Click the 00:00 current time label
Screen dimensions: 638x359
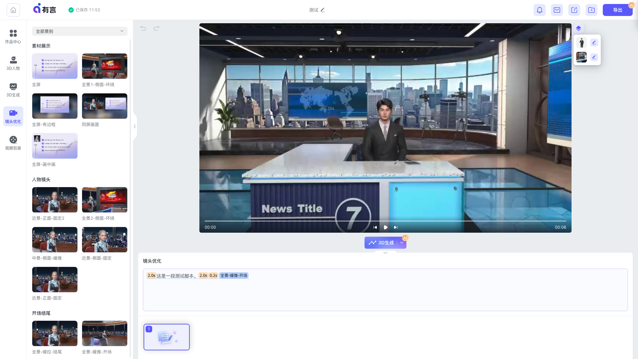[210, 227]
